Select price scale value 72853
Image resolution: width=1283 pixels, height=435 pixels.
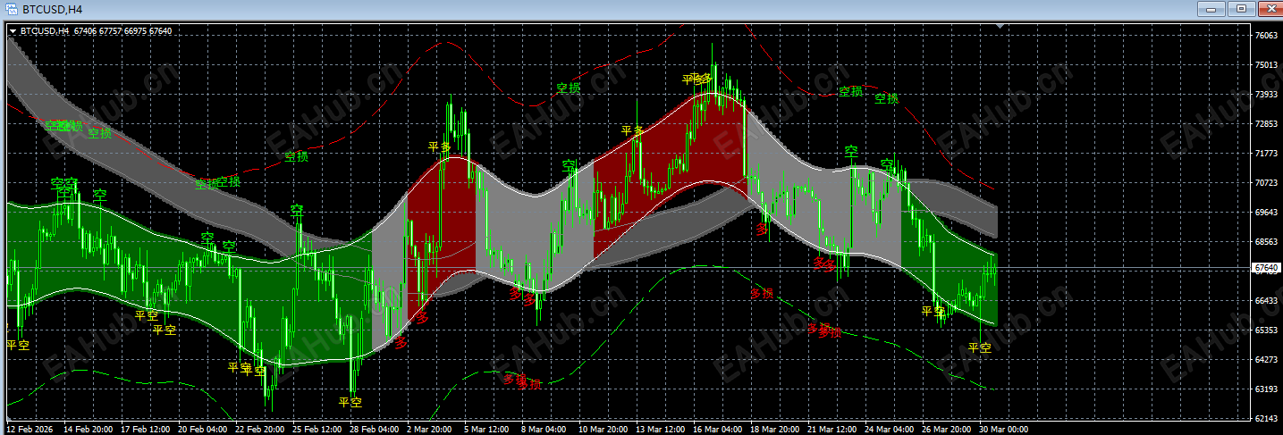(1265, 124)
